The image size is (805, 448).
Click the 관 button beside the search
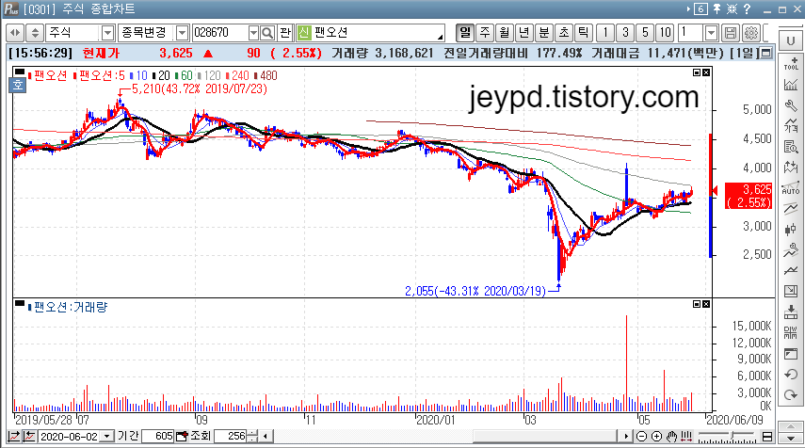(x=285, y=33)
